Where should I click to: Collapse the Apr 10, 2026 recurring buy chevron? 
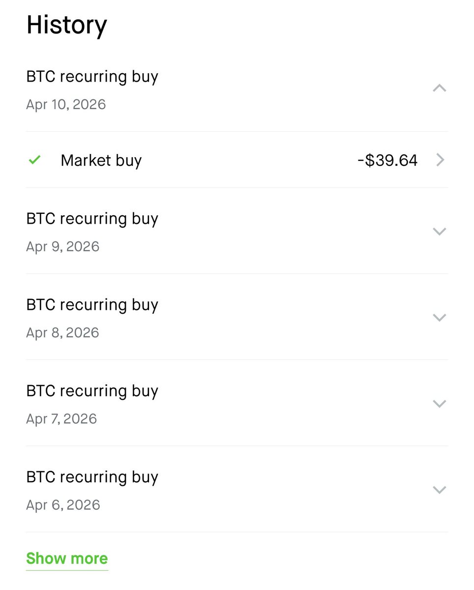(x=439, y=89)
